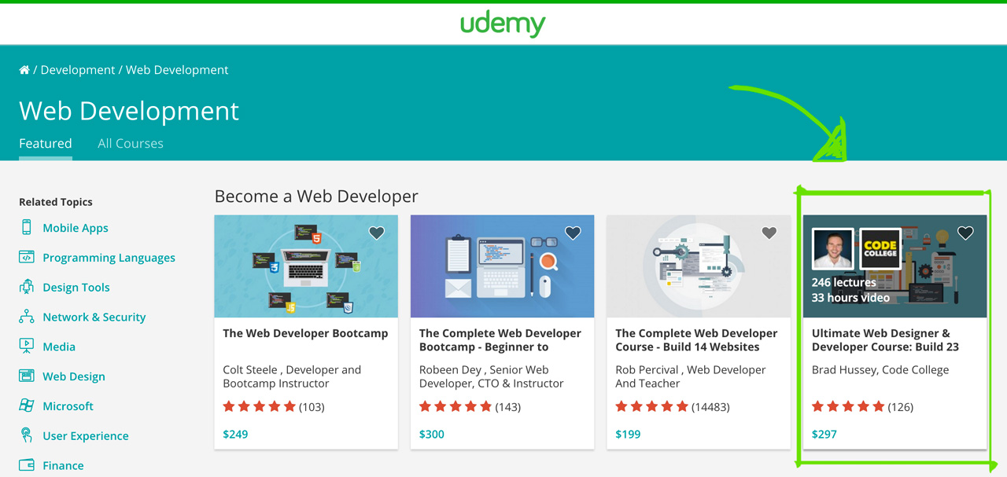Click instructor Colt Steele name
Screen dimensions: 1007x477
[252, 369]
